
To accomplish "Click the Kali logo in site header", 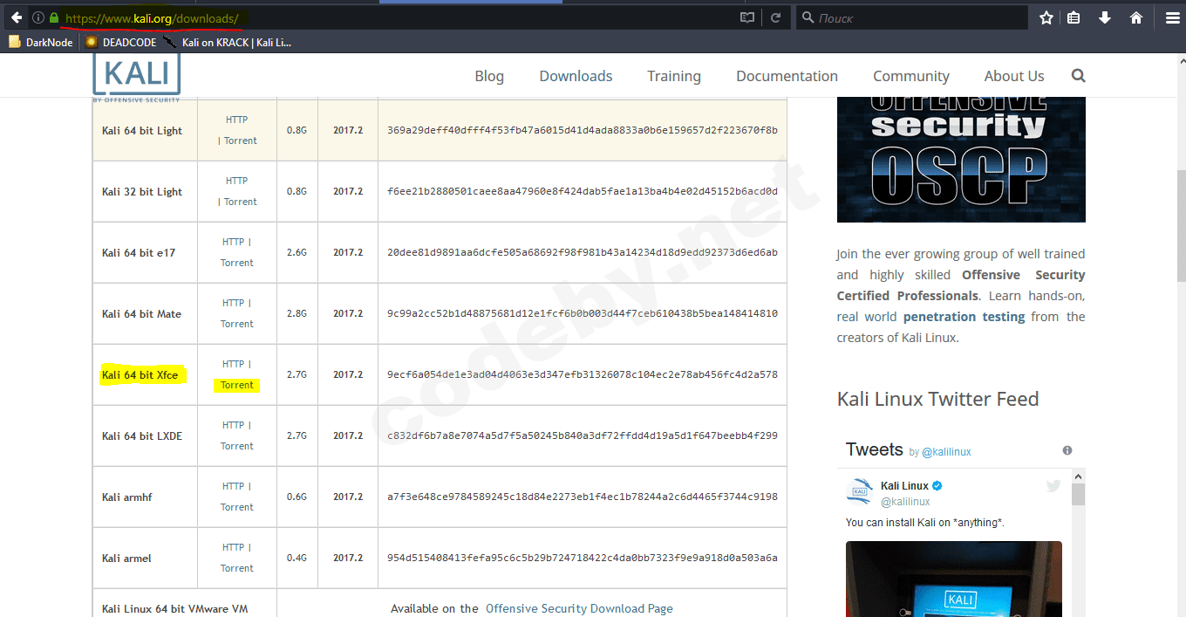I will pos(136,76).
